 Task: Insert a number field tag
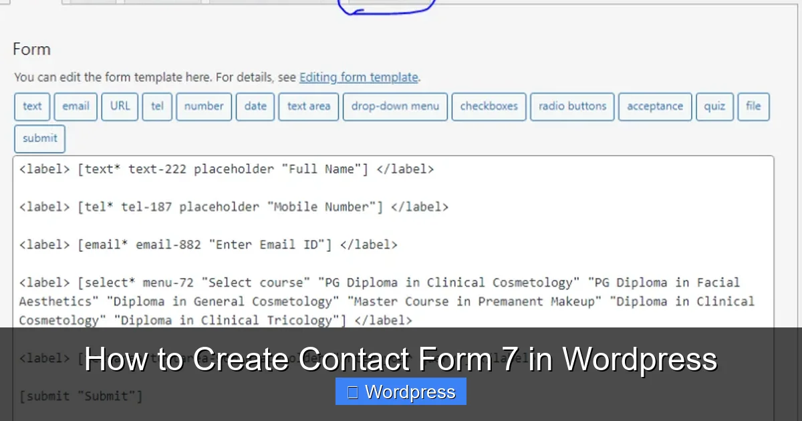point(204,106)
